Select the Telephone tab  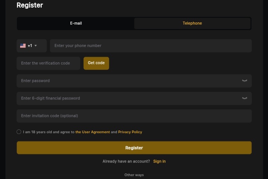[x=192, y=23]
